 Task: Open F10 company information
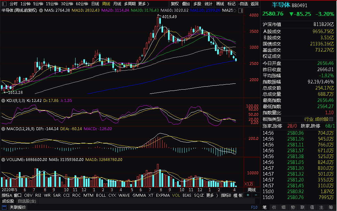(254, 207)
